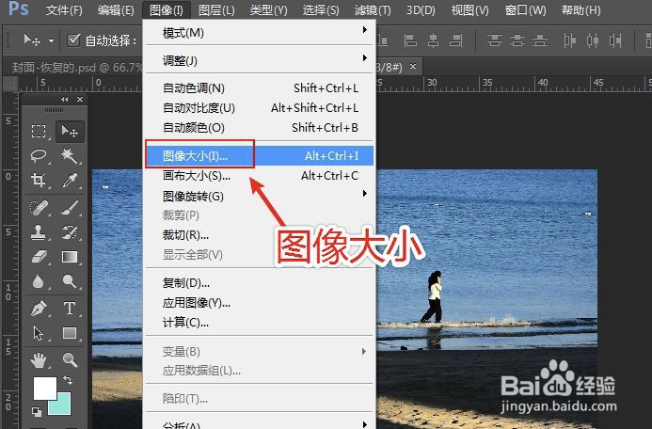Image resolution: width=652 pixels, height=429 pixels.
Task: Open the 视图(V) menu
Action: coord(469,10)
